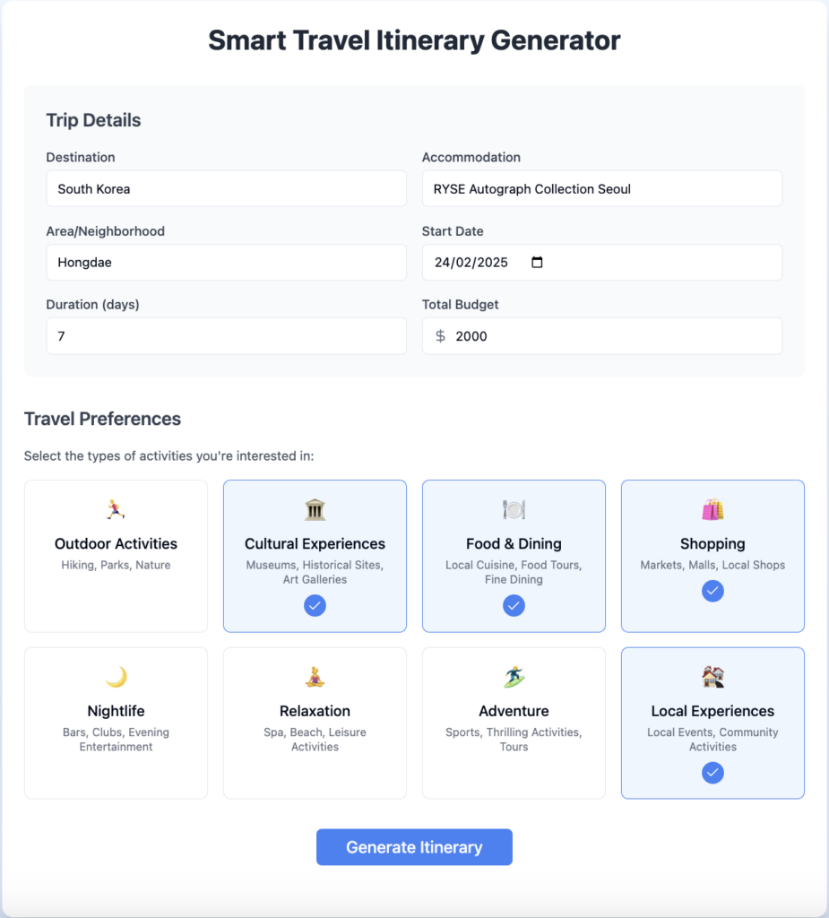Screen dimensions: 829x918
Task: Click the surfer icon on Adventure card
Action: coord(514,676)
